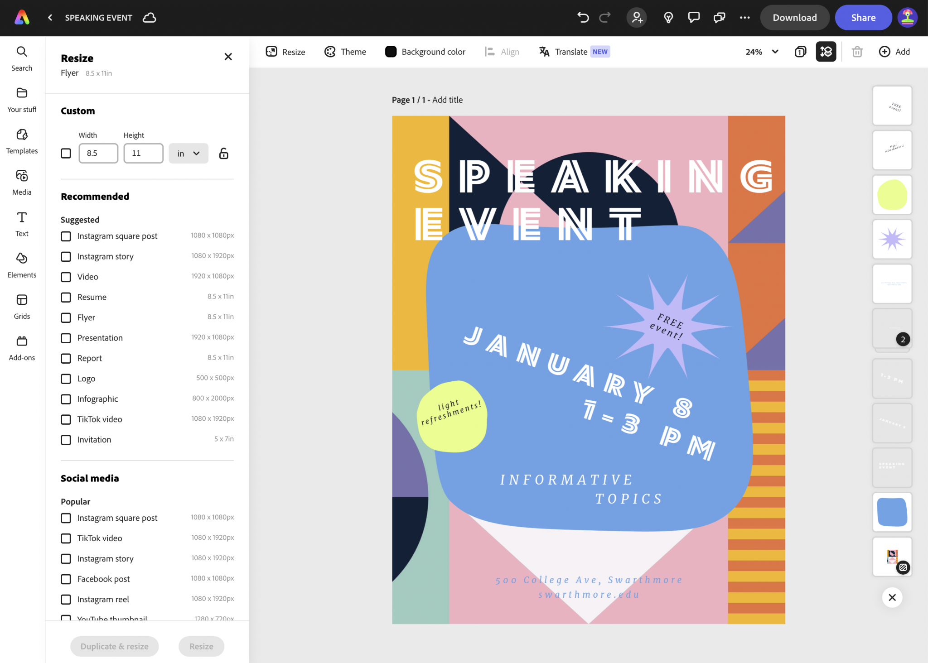Select the blue shape thumbnail in right panel
Screen dimensions: 928x663
pos(892,512)
